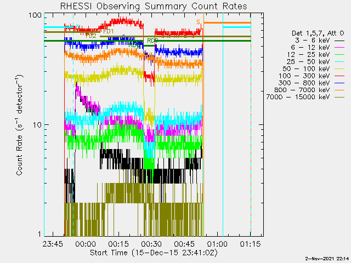Click the 1 count rate axis label
Image resolution: width=351 pixels, height=263 pixels.
(x=39, y=234)
